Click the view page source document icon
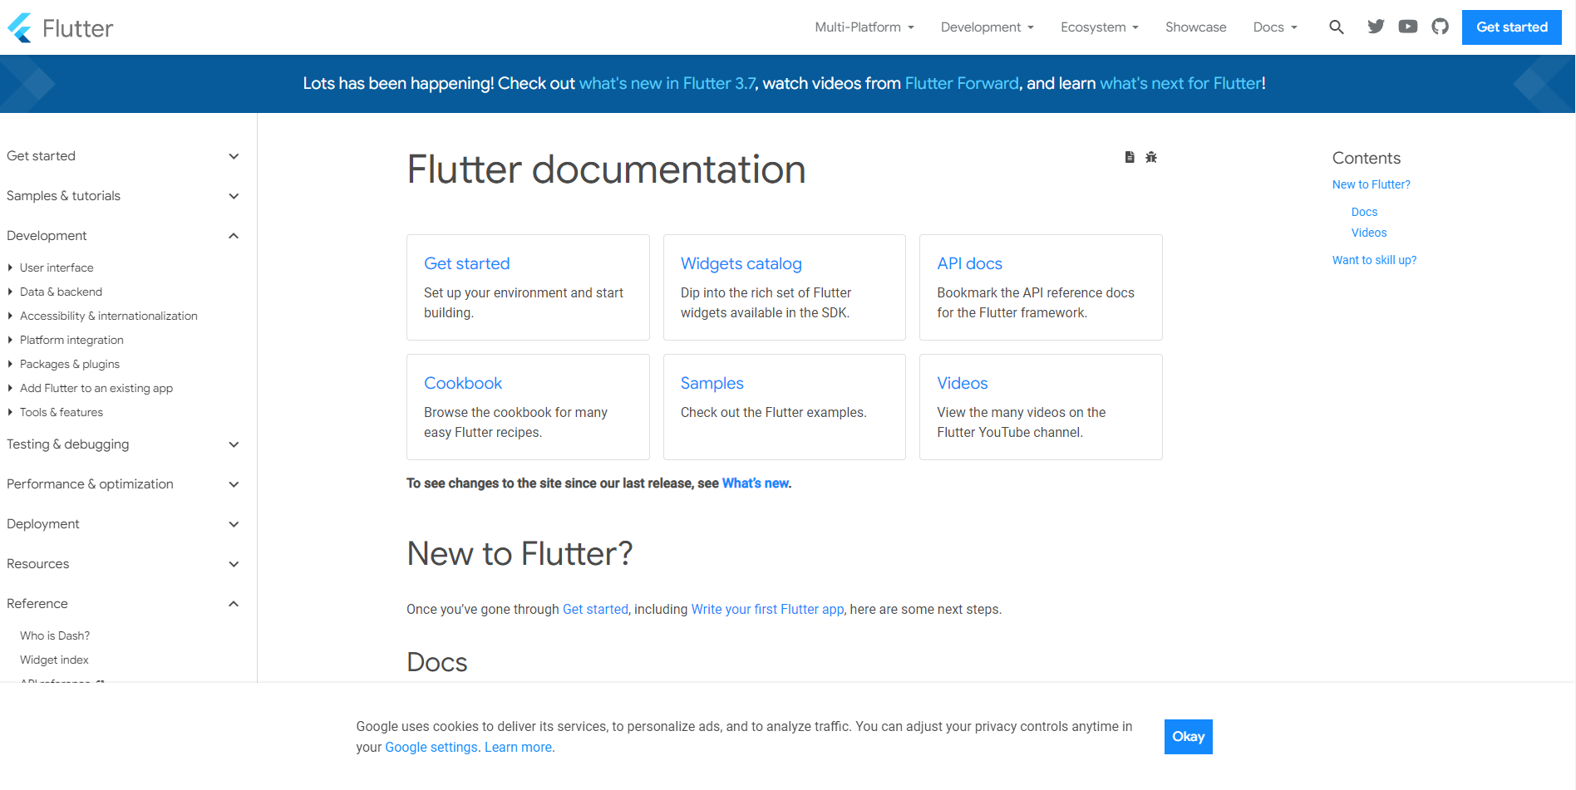The width and height of the screenshot is (1576, 790). pyautogui.click(x=1130, y=157)
